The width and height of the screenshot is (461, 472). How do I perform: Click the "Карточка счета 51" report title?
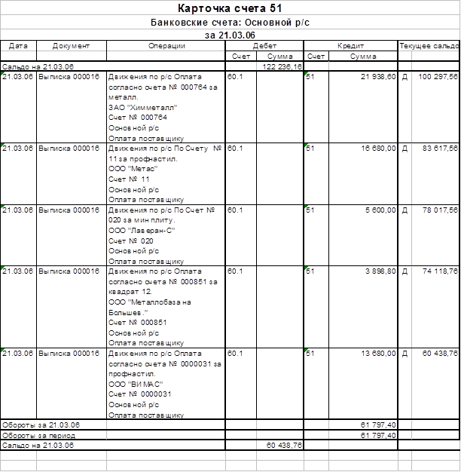coord(230,8)
